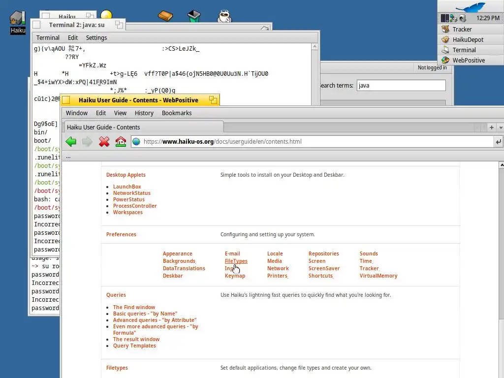Open the Locale preferences link
The width and height of the screenshot is (504, 378).
[x=275, y=253]
